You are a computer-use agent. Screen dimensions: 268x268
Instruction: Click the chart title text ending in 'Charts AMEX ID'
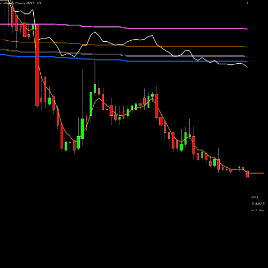pyautogui.click(x=20, y=3)
